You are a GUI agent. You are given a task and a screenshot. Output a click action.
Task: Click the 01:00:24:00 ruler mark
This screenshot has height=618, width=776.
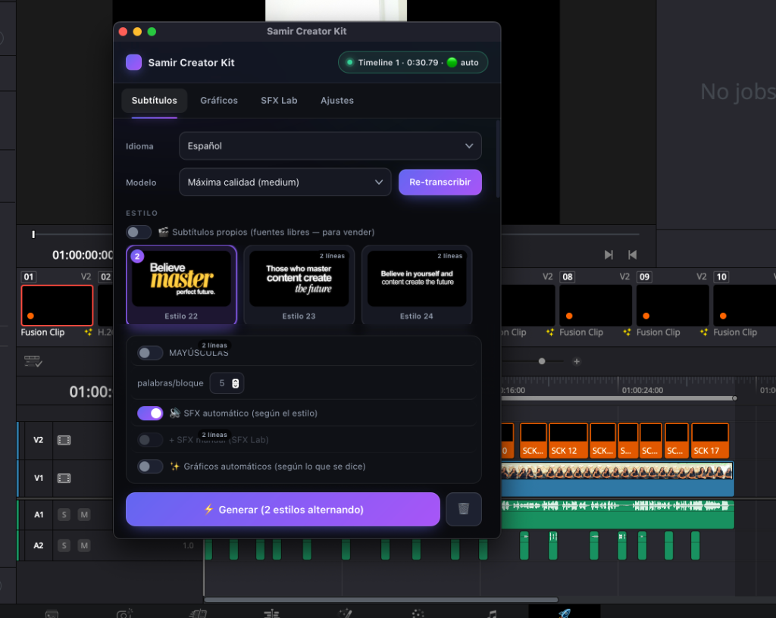(642, 390)
